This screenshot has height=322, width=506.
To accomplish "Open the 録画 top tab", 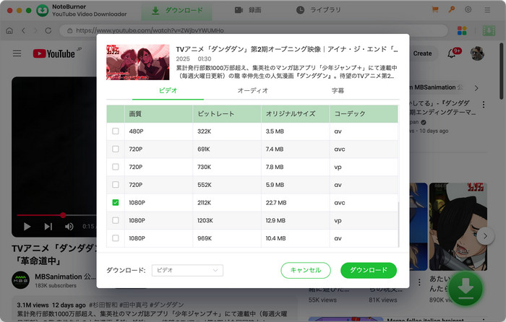I will click(248, 10).
